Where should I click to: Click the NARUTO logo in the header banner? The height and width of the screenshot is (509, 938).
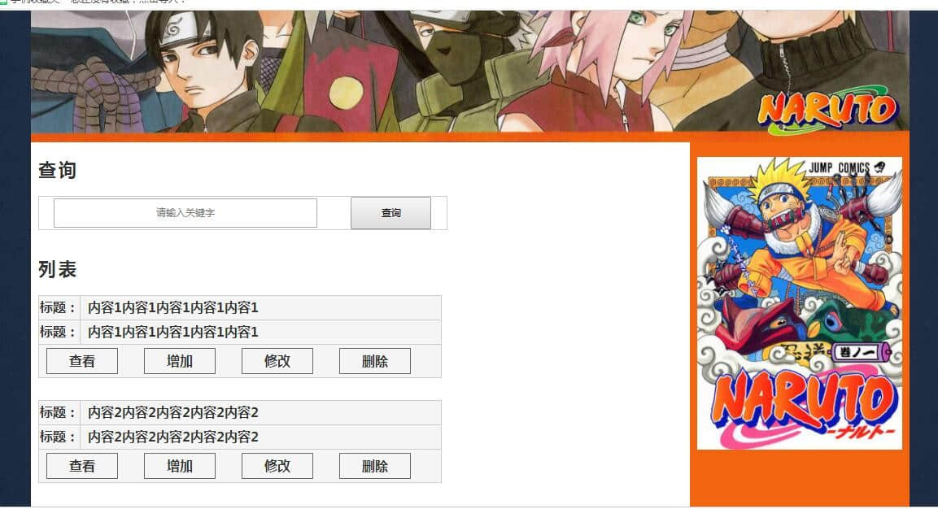click(x=828, y=110)
